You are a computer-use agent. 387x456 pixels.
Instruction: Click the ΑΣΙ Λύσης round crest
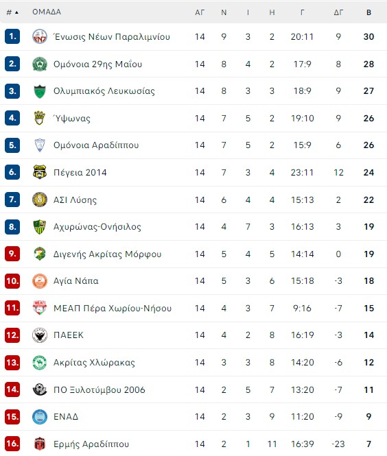pyautogui.click(x=40, y=200)
